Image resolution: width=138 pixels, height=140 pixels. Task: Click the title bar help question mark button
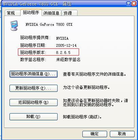click(x=128, y=4)
